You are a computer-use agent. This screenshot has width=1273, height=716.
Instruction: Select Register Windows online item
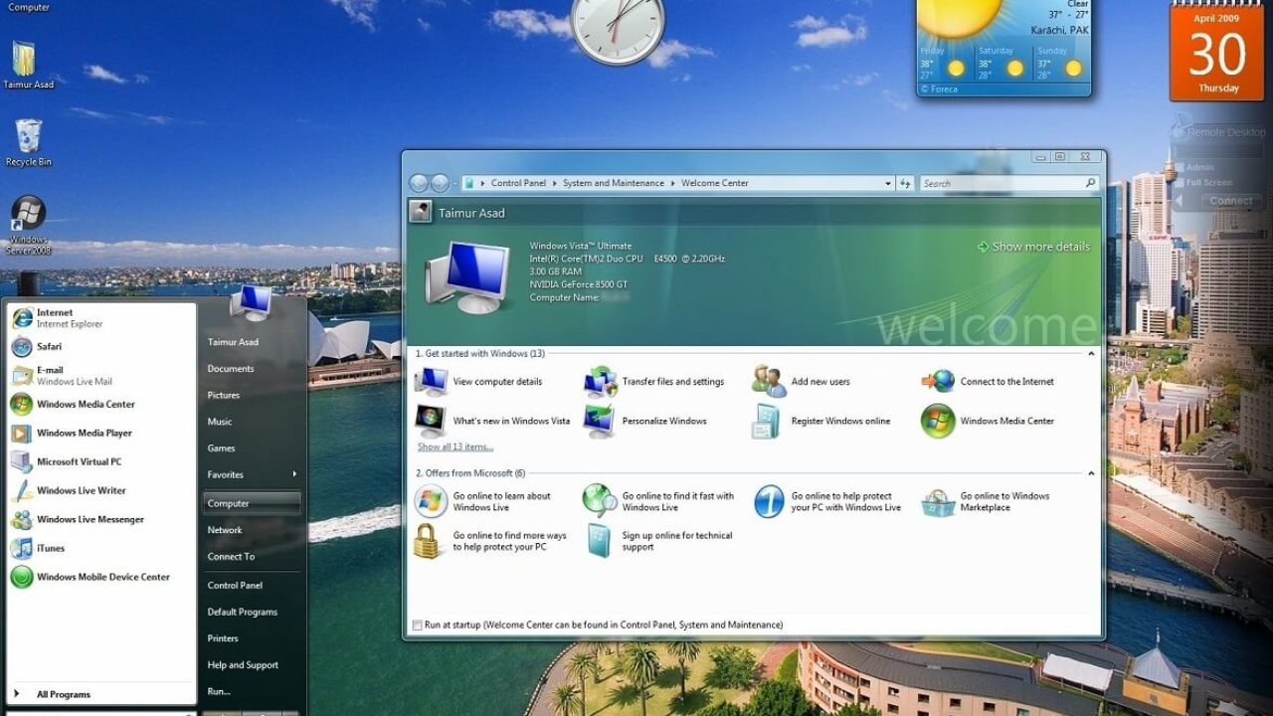(x=821, y=421)
